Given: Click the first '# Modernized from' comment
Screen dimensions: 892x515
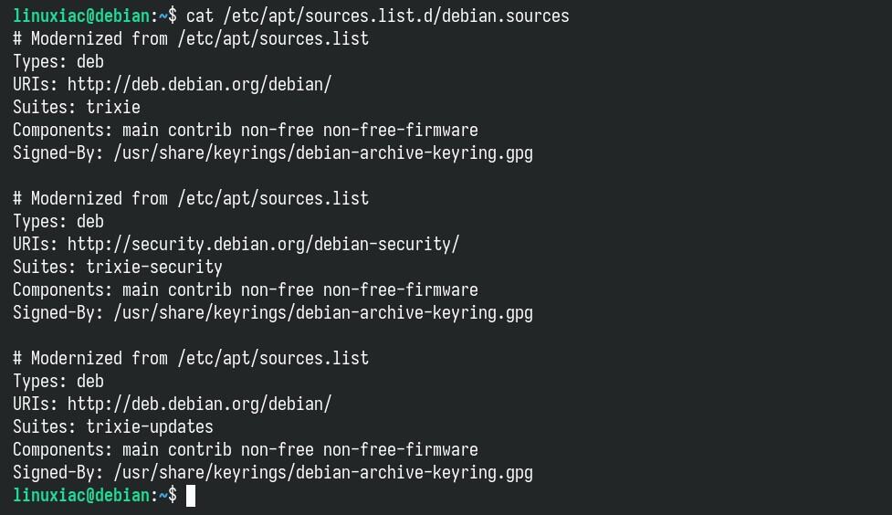Looking at the screenshot, I should (191, 38).
